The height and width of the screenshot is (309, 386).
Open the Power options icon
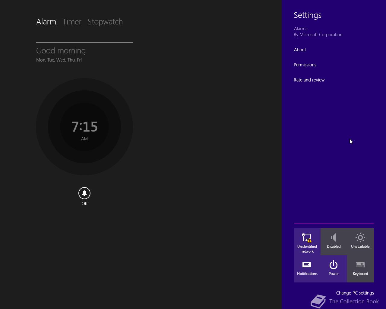tap(334, 265)
